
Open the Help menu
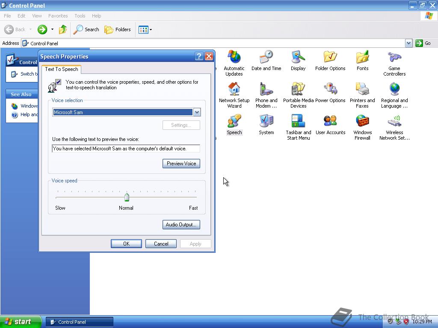[96, 16]
